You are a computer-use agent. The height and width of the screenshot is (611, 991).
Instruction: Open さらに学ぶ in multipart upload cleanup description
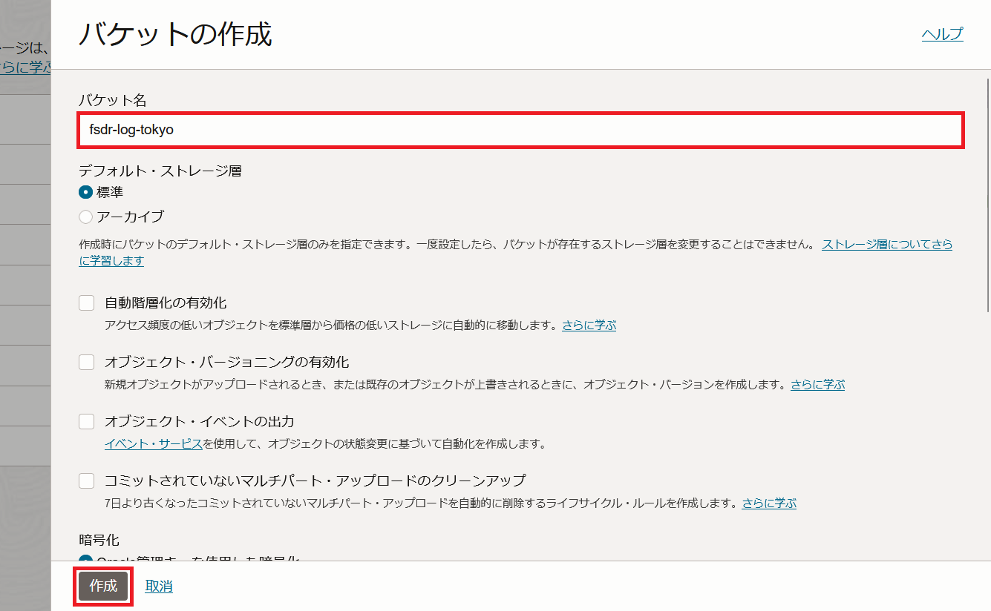(x=768, y=503)
